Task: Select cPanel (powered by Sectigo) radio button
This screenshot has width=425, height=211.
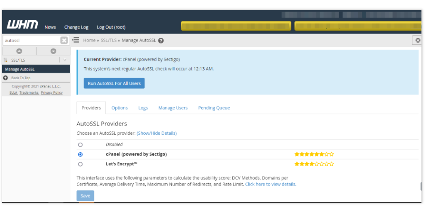Action: (x=81, y=154)
